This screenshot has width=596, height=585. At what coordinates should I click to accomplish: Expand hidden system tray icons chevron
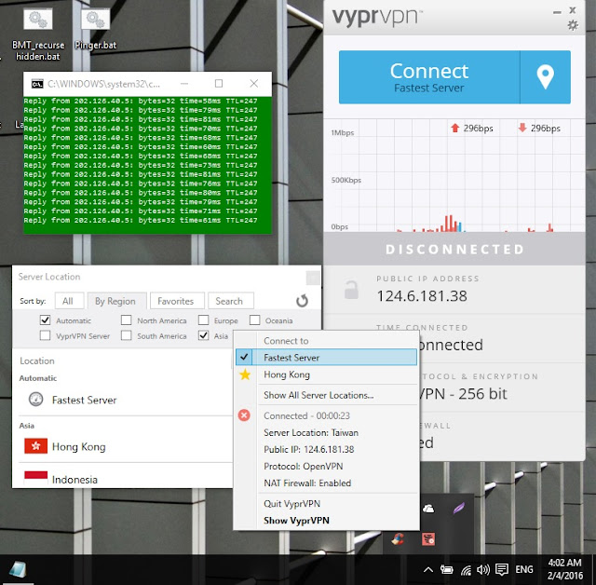(x=428, y=569)
